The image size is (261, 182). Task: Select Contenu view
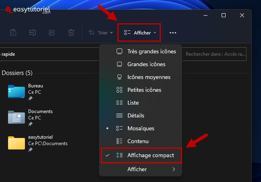[x=140, y=141]
